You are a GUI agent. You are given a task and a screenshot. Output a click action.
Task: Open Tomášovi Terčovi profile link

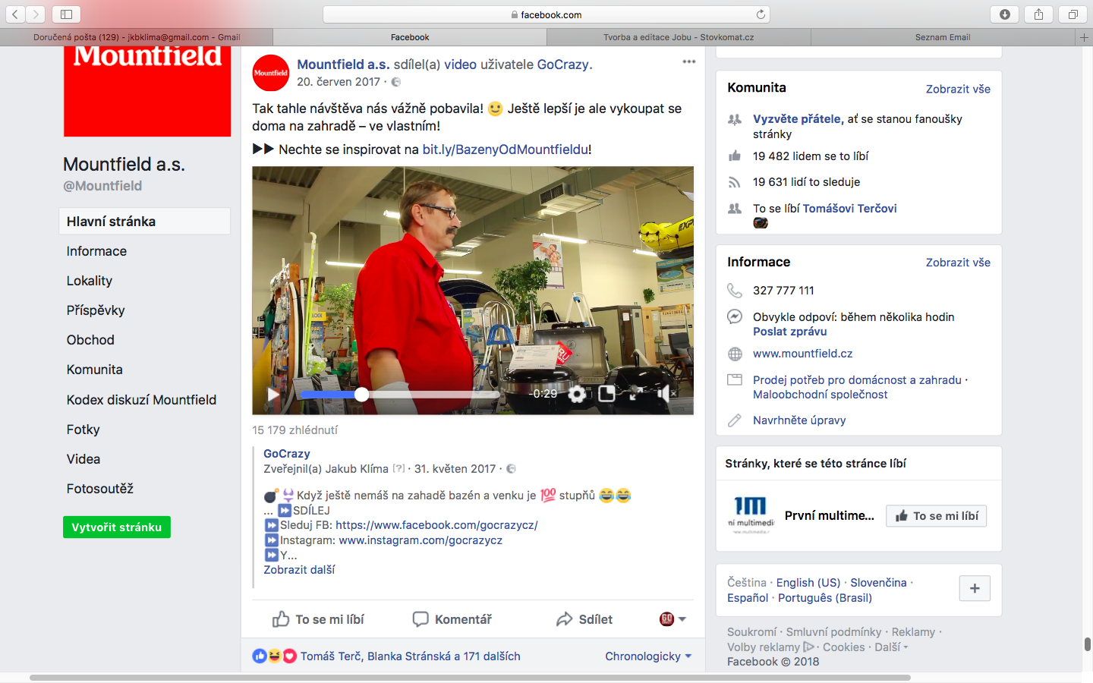point(849,209)
